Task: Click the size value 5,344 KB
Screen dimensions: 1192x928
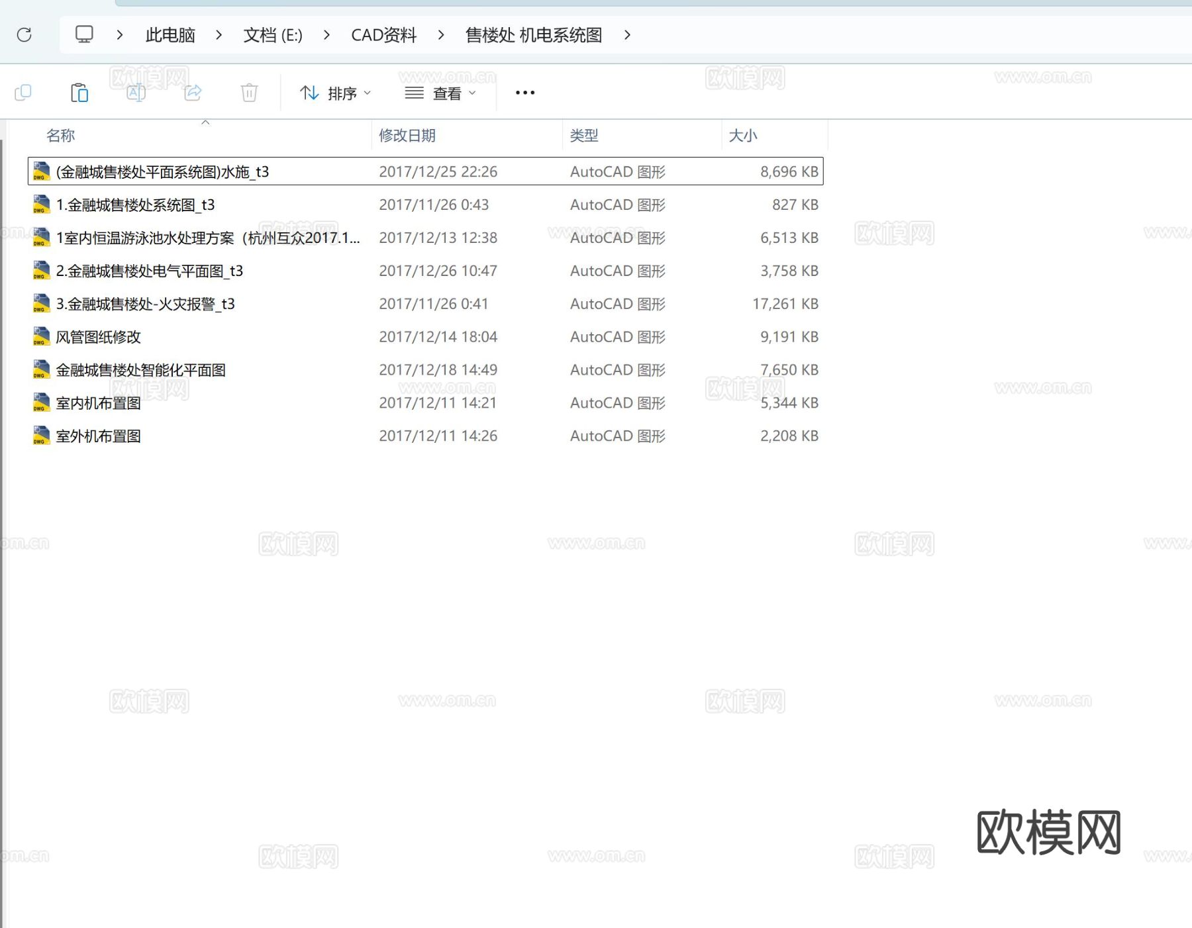Action: [x=789, y=404]
